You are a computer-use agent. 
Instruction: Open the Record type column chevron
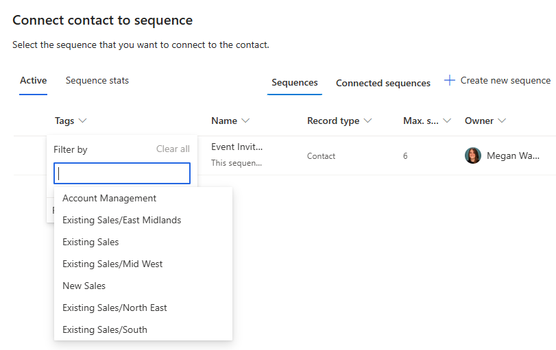[367, 121]
